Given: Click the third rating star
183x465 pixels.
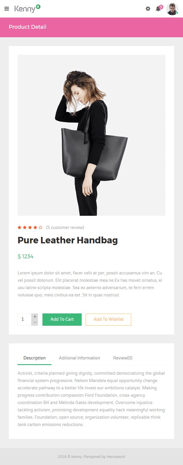Looking at the screenshot, I should click(30, 228).
